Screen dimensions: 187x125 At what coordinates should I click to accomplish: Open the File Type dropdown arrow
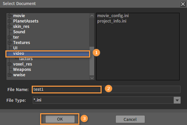pyautogui.click(x=177, y=100)
